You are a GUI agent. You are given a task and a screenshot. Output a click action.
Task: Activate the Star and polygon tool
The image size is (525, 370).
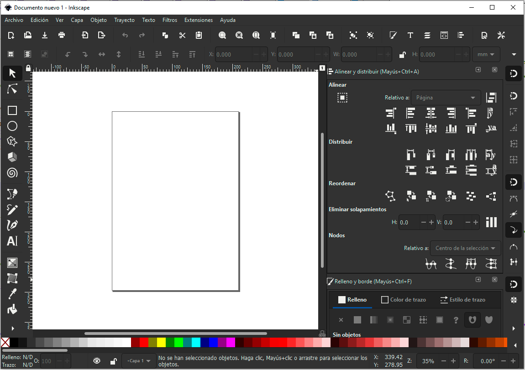tap(12, 141)
